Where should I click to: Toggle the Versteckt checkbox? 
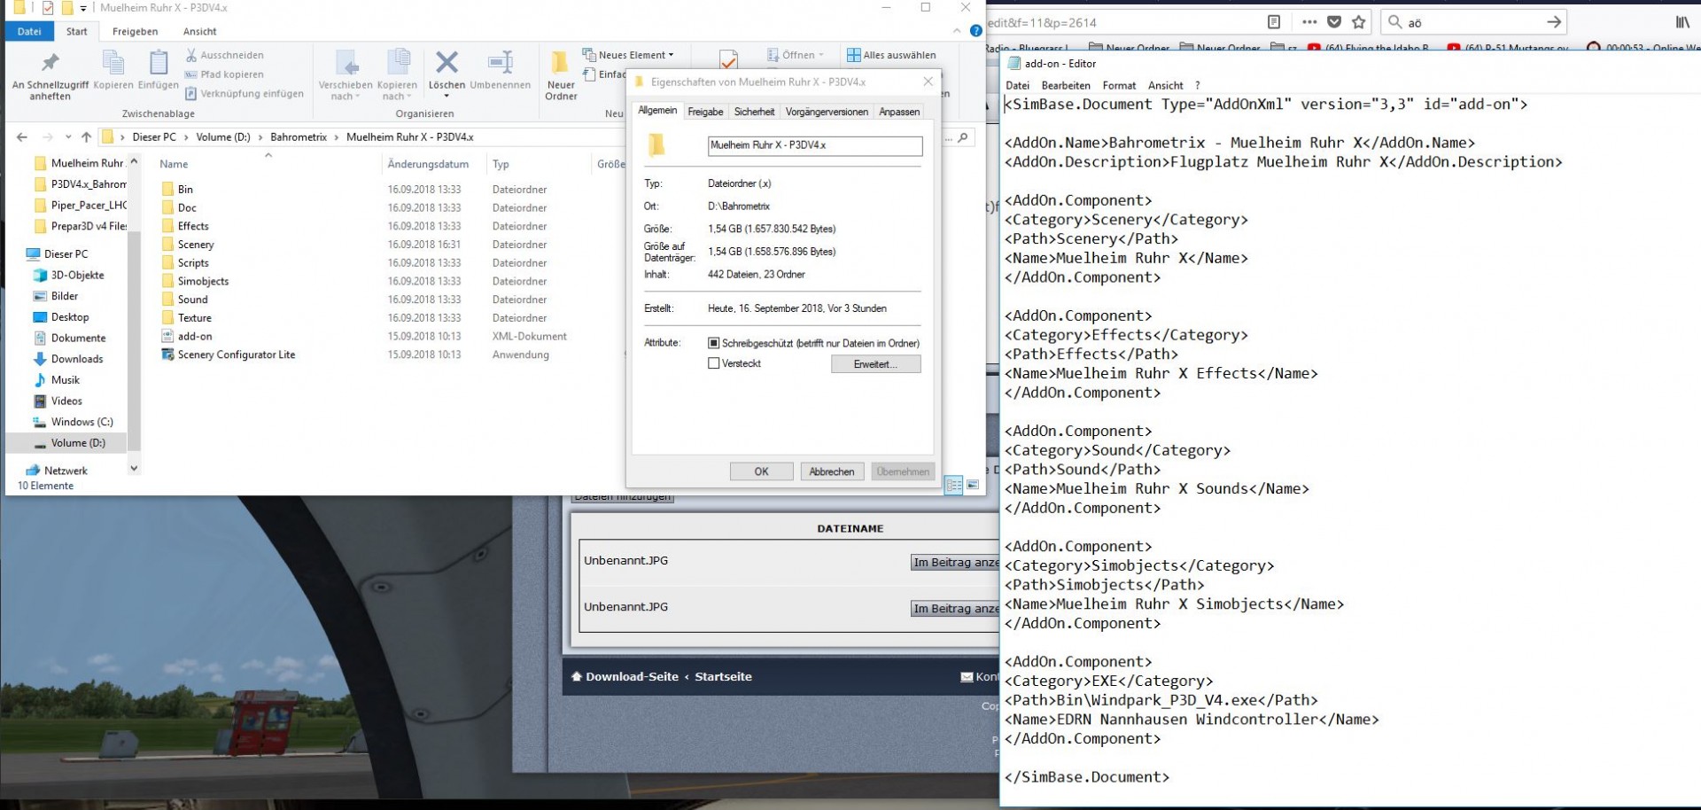tap(713, 363)
